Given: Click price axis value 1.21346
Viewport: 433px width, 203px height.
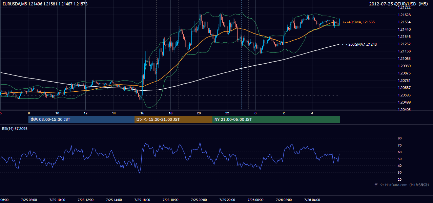Looking at the screenshot, I should 405,37.
